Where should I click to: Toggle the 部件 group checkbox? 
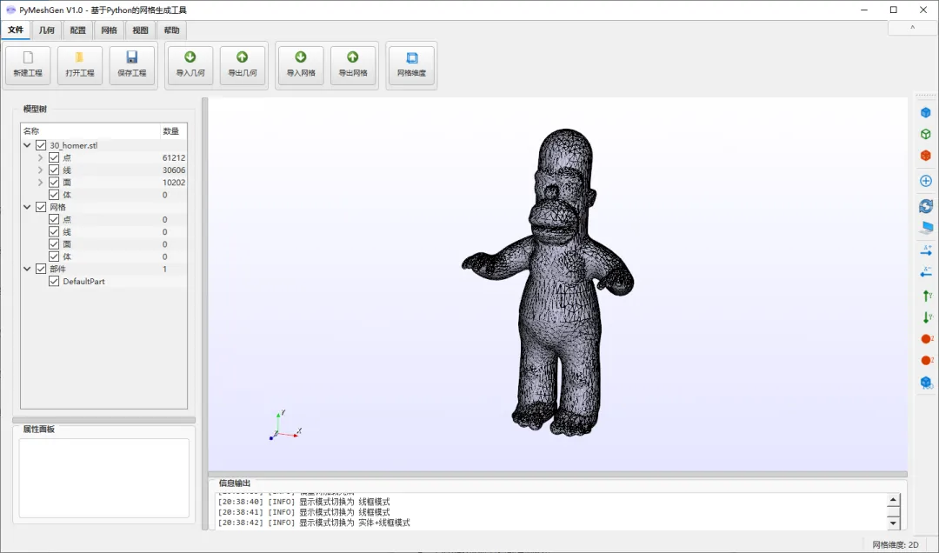(41, 269)
